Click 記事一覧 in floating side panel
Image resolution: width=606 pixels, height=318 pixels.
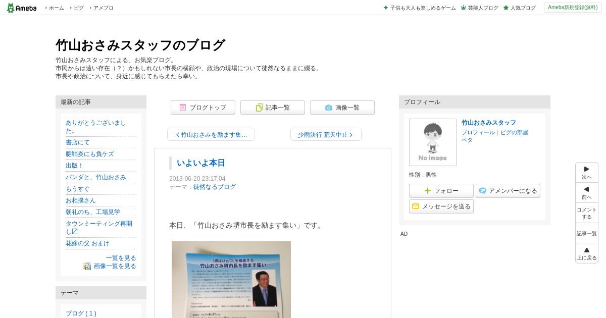[587, 233]
